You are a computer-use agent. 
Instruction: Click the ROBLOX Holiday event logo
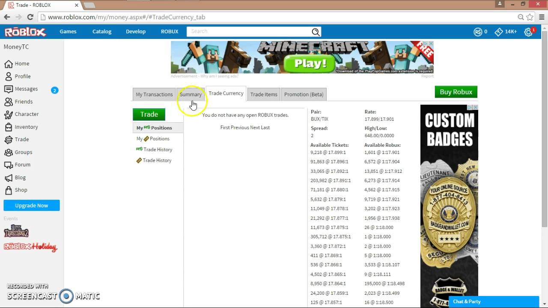pos(30,247)
